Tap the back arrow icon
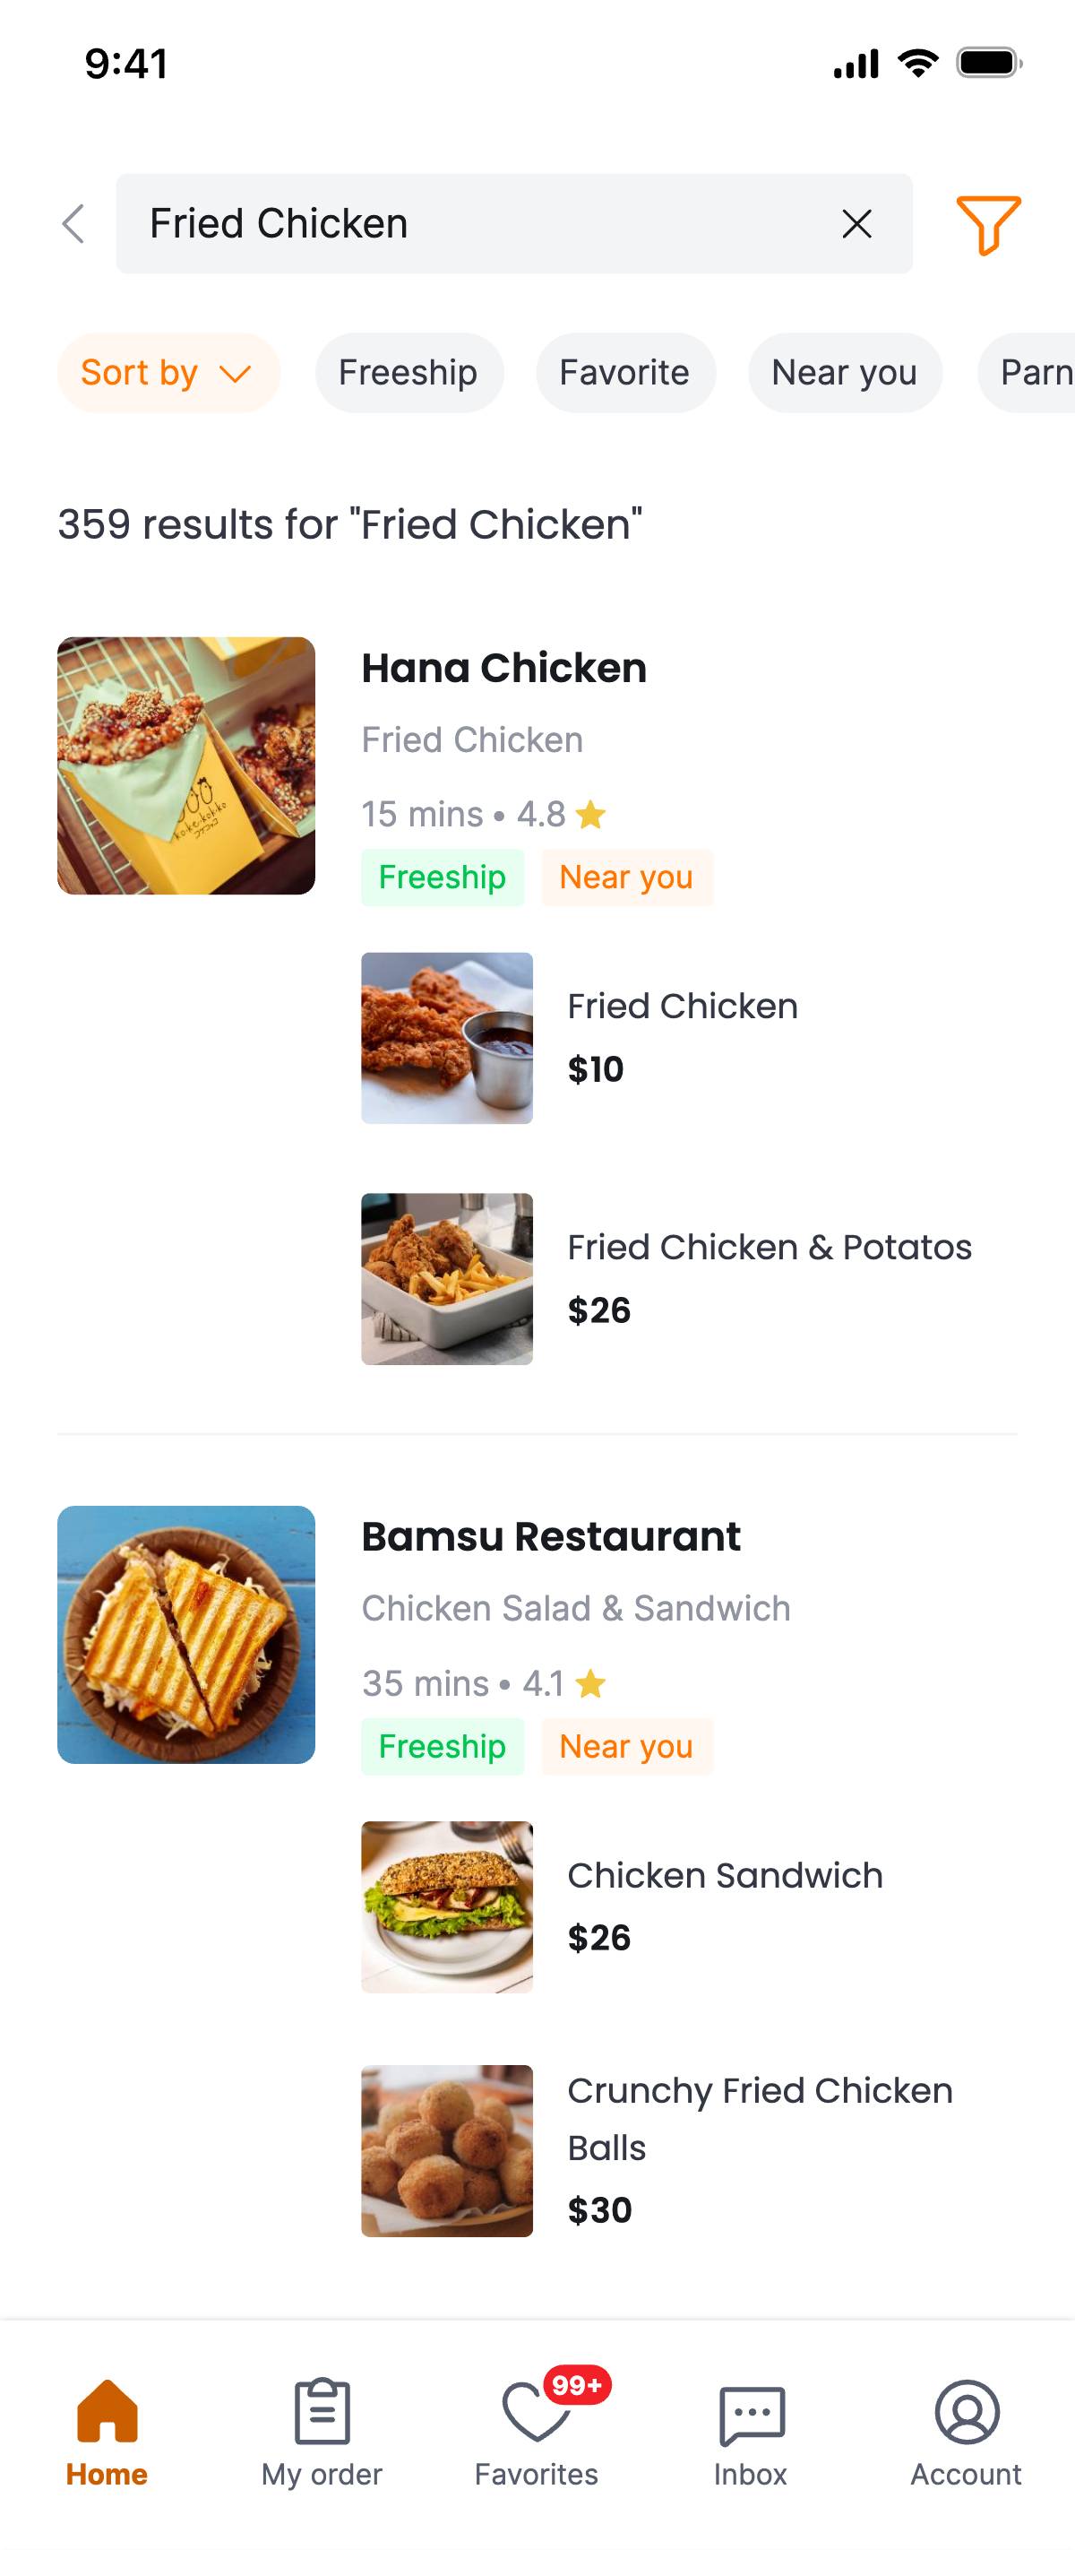Viewport: 1075px width, 2550px height. (x=73, y=224)
